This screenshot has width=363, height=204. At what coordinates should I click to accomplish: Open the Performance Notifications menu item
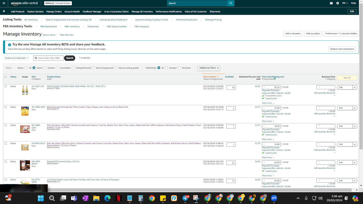coord(169,12)
